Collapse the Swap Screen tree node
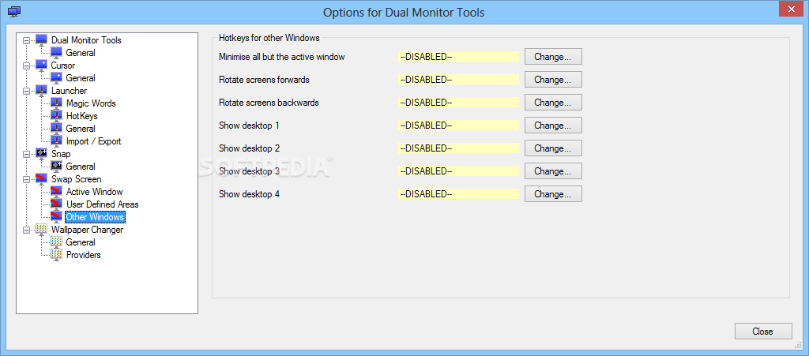Viewport: 809px width, 356px height. click(26, 179)
